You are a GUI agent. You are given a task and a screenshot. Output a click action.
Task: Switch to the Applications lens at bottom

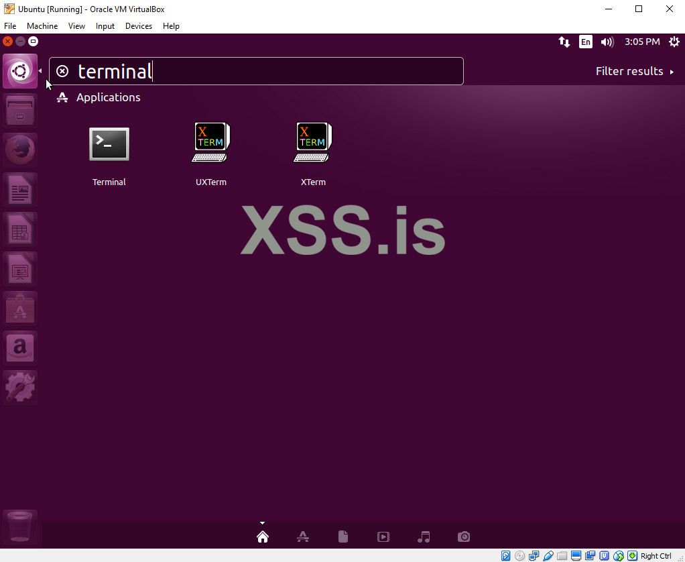click(303, 537)
